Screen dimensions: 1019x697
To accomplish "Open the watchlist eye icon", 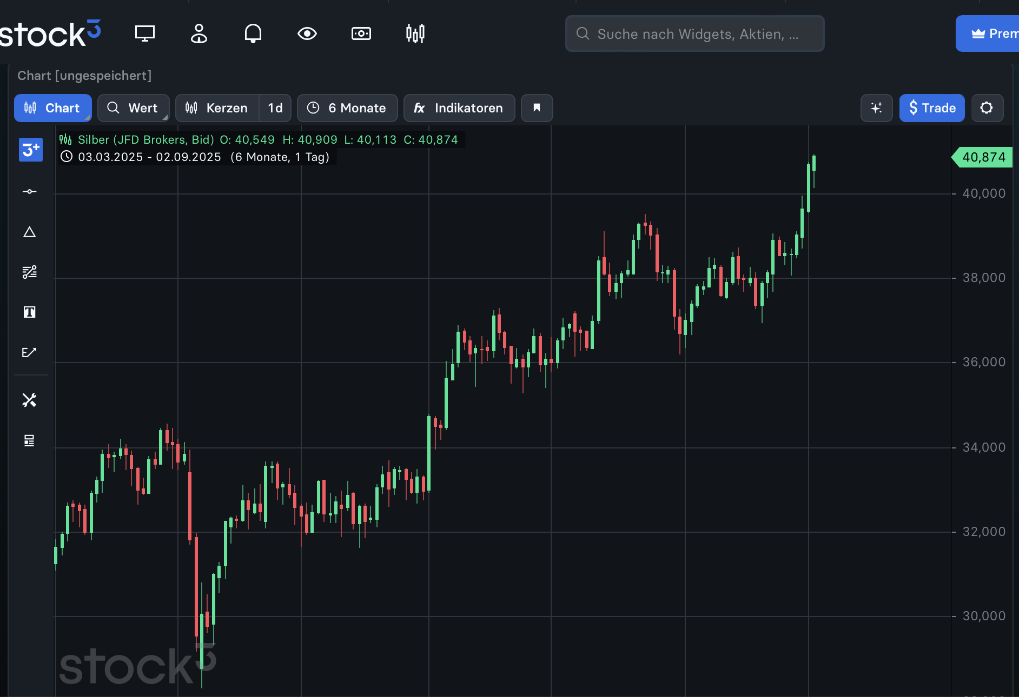I will coord(307,33).
